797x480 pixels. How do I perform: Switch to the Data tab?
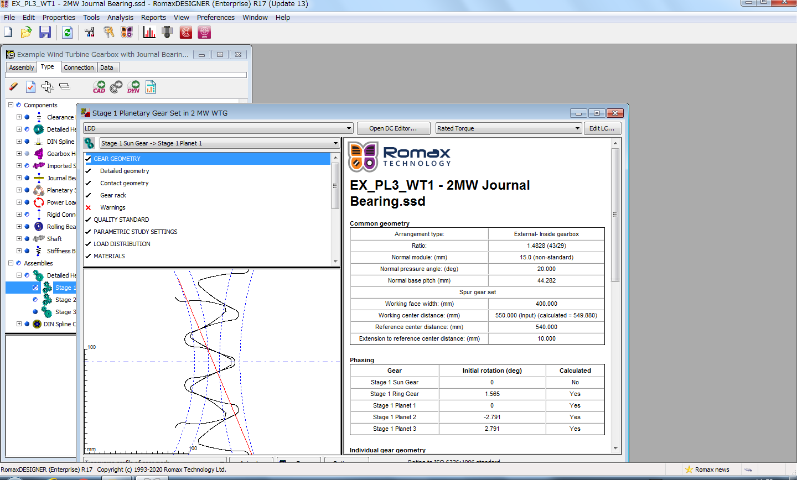[x=107, y=67]
